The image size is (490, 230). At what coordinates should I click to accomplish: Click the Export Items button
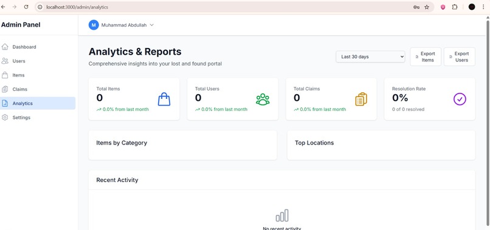point(426,57)
